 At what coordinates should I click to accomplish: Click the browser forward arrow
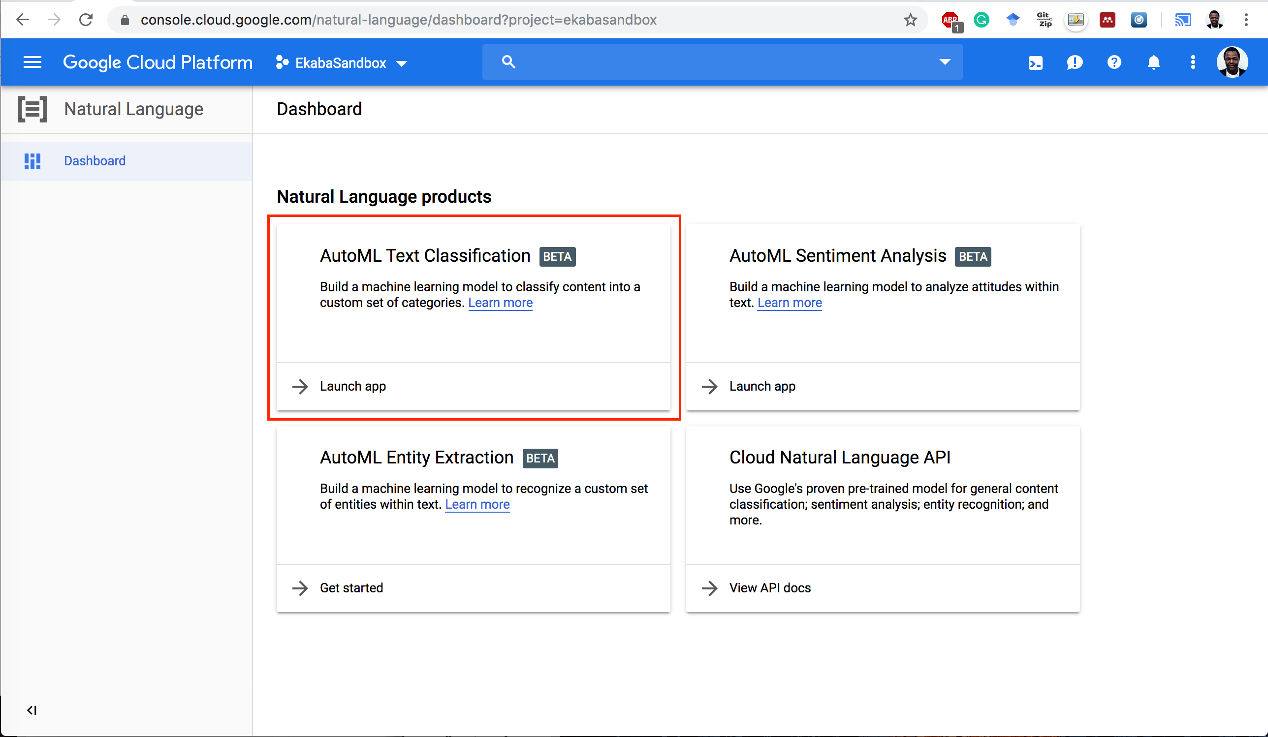54,20
